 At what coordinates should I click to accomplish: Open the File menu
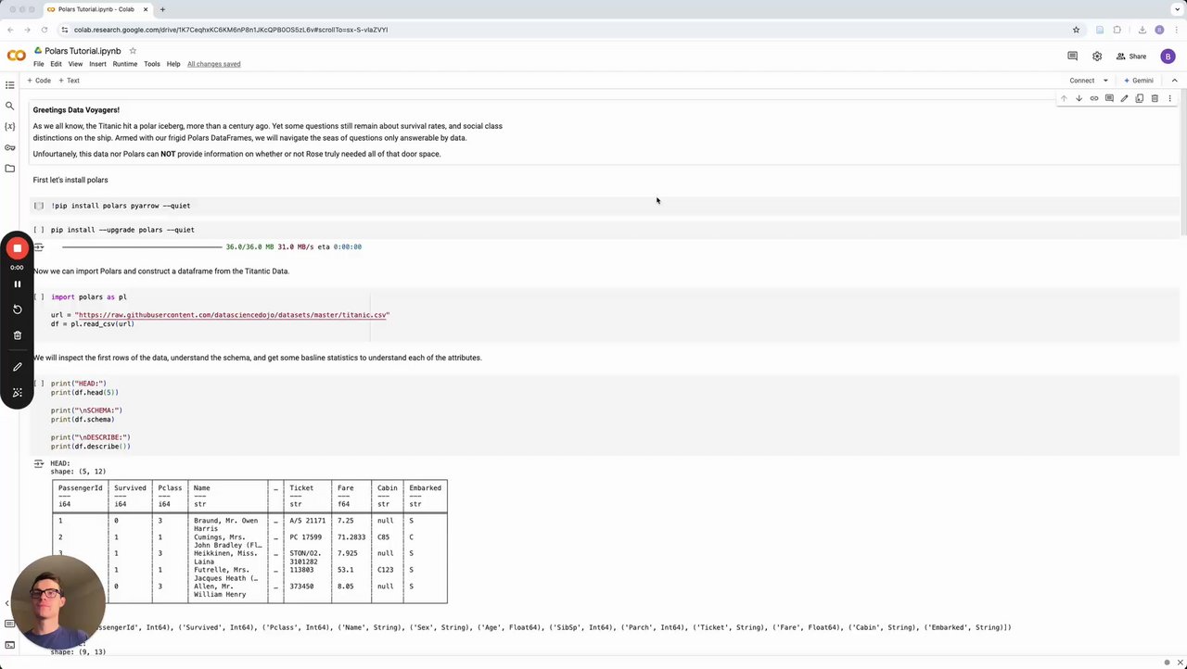click(39, 64)
